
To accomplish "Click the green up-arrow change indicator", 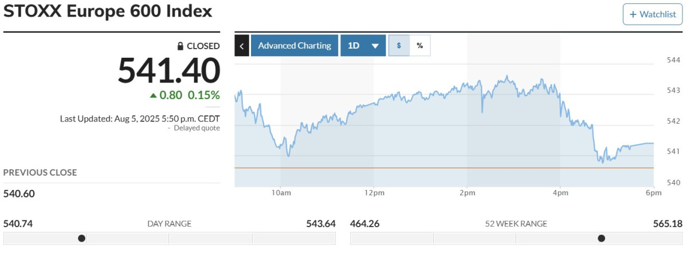I will pos(153,96).
